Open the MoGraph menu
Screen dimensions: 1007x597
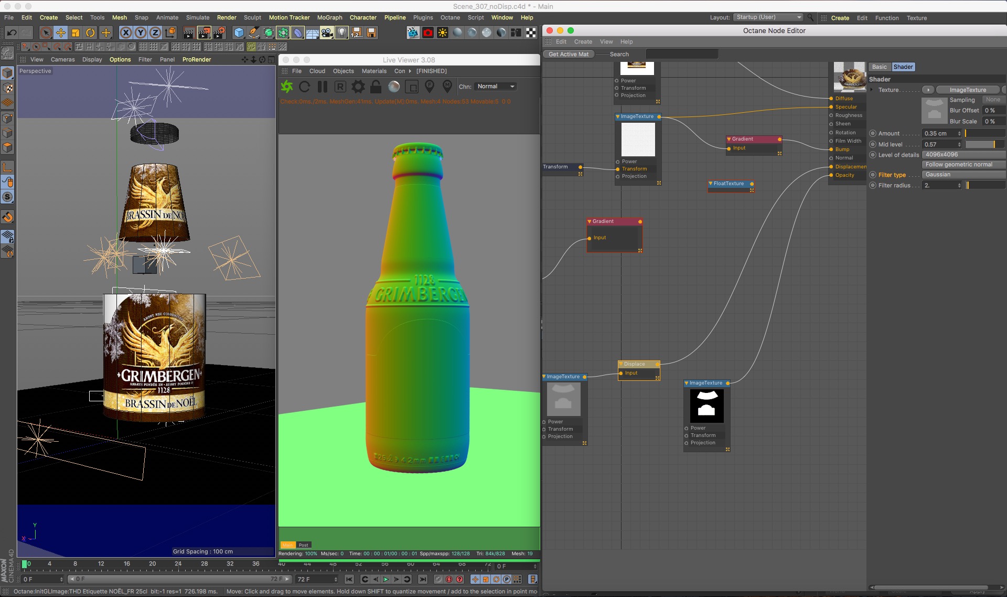click(329, 17)
